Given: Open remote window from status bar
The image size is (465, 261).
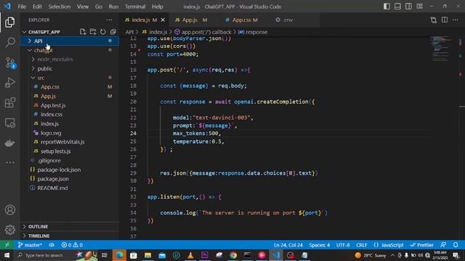Looking at the screenshot, I should coord(7,245).
